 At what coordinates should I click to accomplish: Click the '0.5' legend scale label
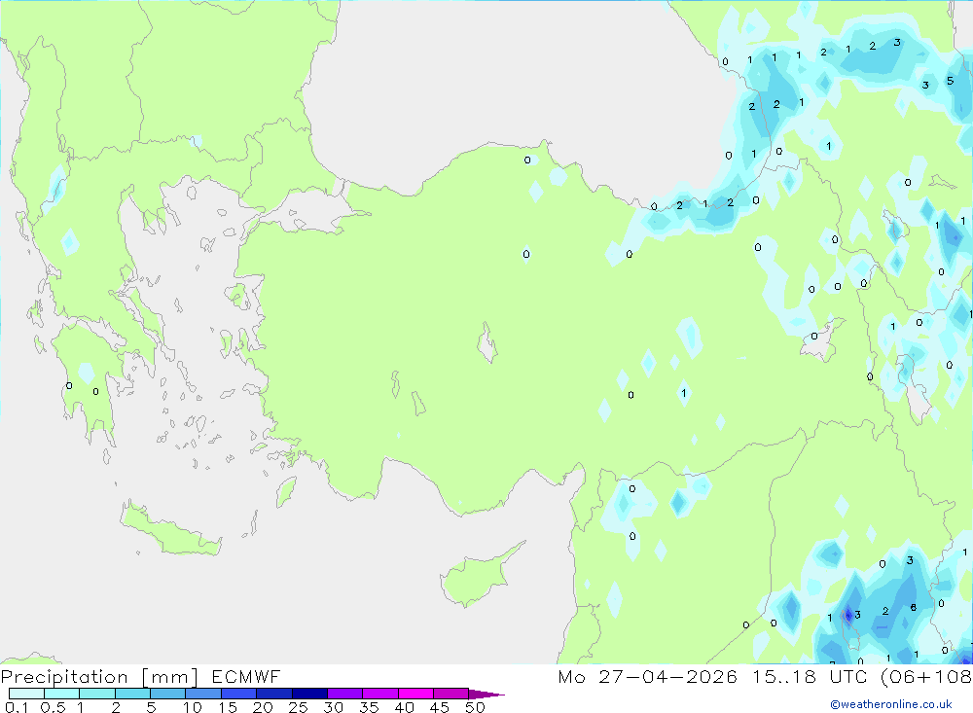(x=53, y=707)
